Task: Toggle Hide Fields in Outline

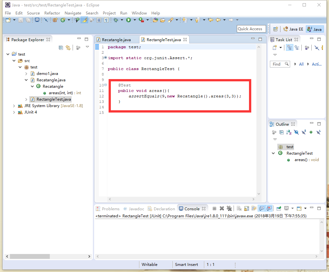Action: coord(296,132)
